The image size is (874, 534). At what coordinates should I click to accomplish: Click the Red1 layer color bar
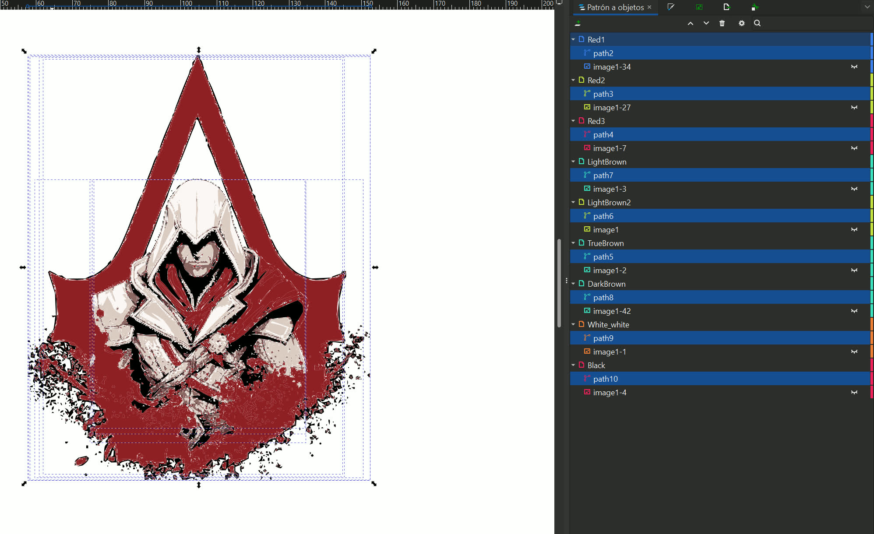point(872,39)
